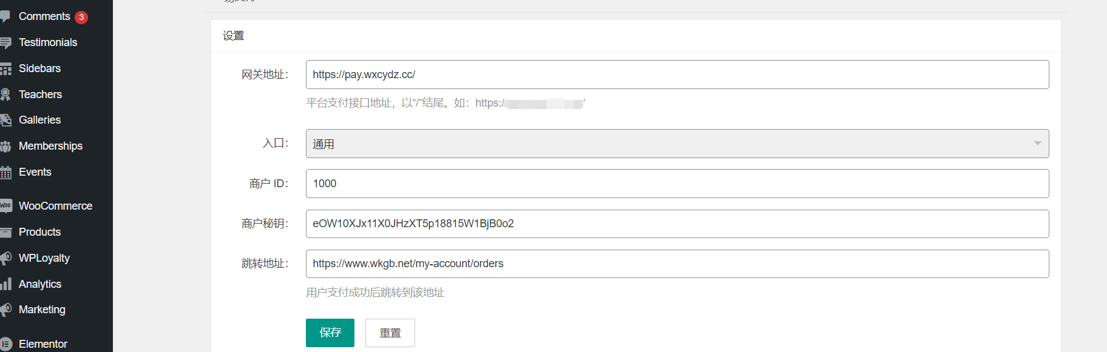Click the 入口 dropdown arrow
The image size is (1107, 352).
pyautogui.click(x=1037, y=144)
